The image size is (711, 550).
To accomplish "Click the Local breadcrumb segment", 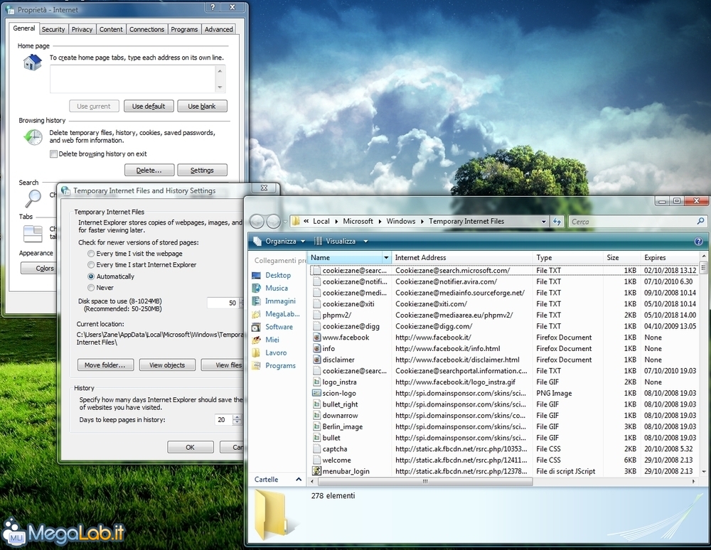I will [x=321, y=221].
